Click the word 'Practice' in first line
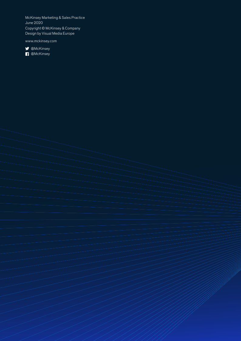Screen dimensions: 241x341 [78, 18]
